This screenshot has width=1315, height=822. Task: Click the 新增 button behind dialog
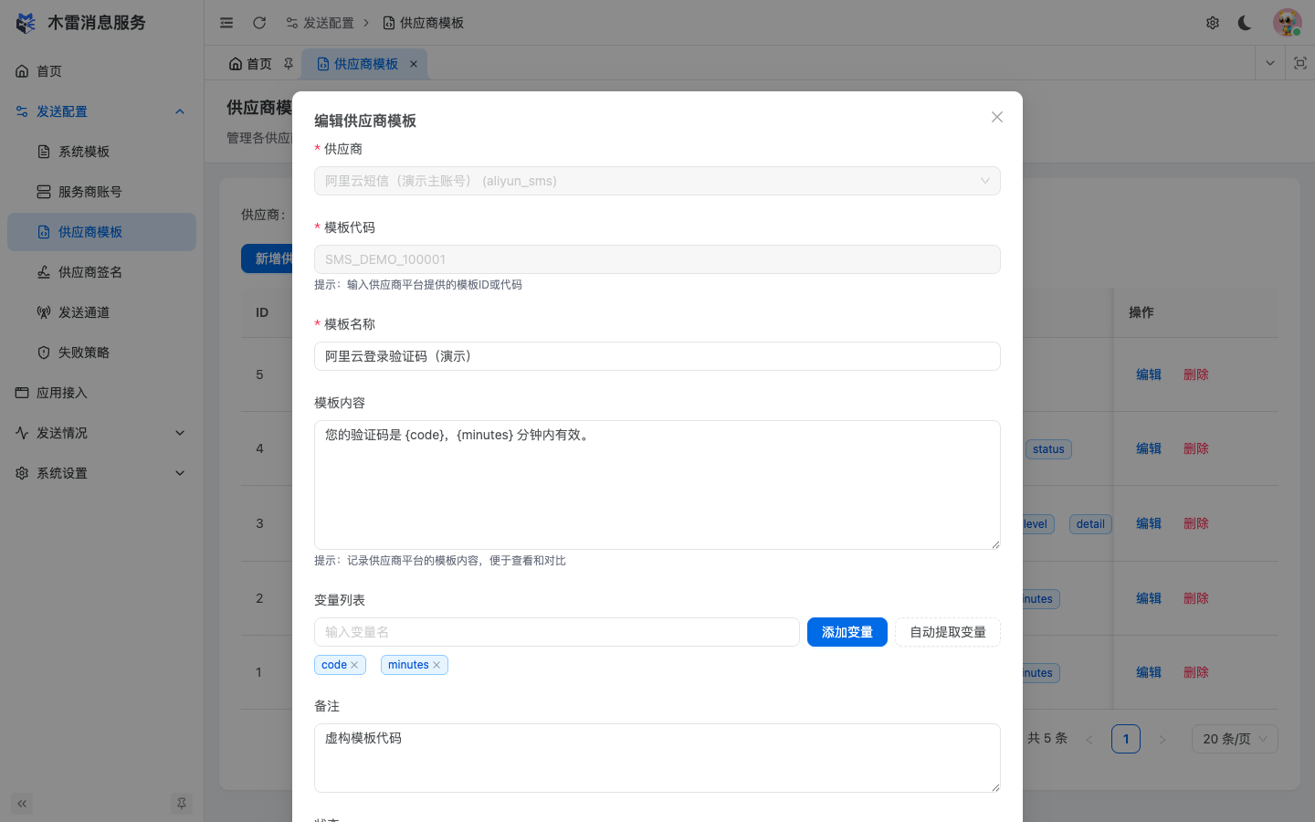click(267, 258)
